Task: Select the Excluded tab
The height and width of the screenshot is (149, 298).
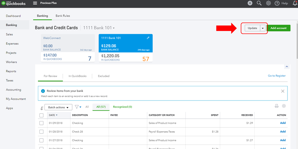Action: pos(104,76)
